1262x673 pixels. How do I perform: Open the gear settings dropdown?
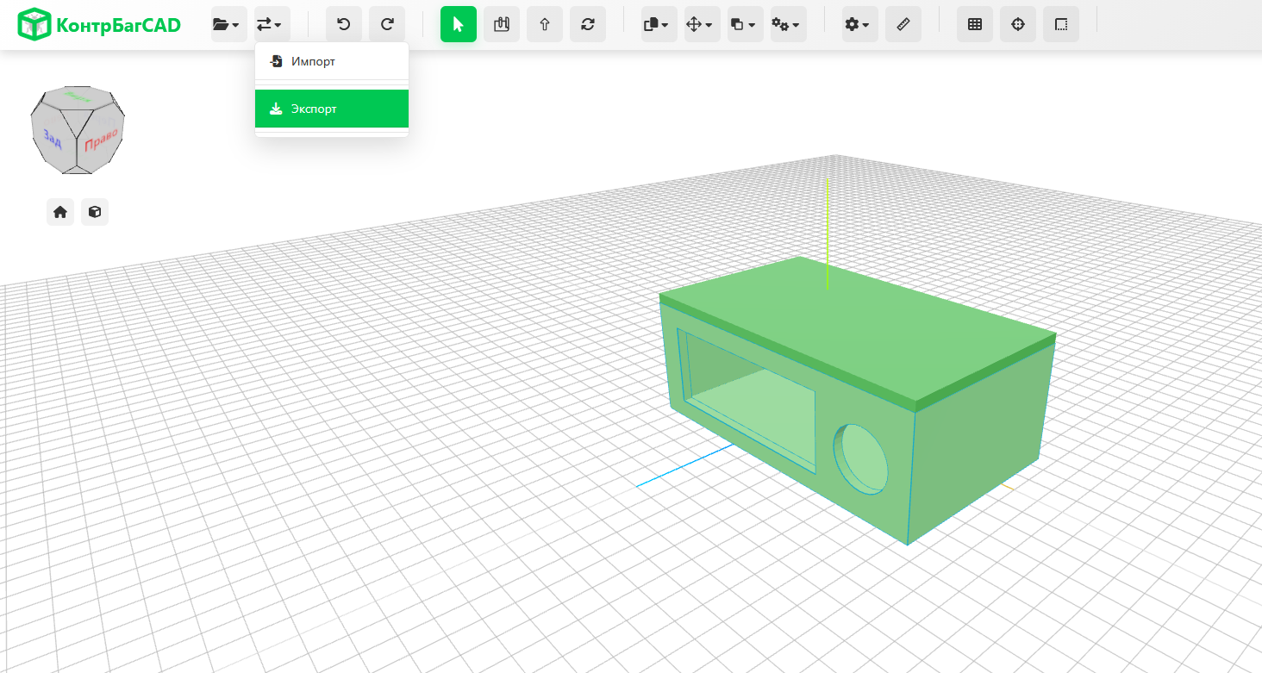click(x=859, y=25)
